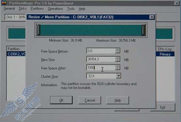Increase New Size using up spinner
This screenshot has width=181, height=122.
[x=118, y=58]
